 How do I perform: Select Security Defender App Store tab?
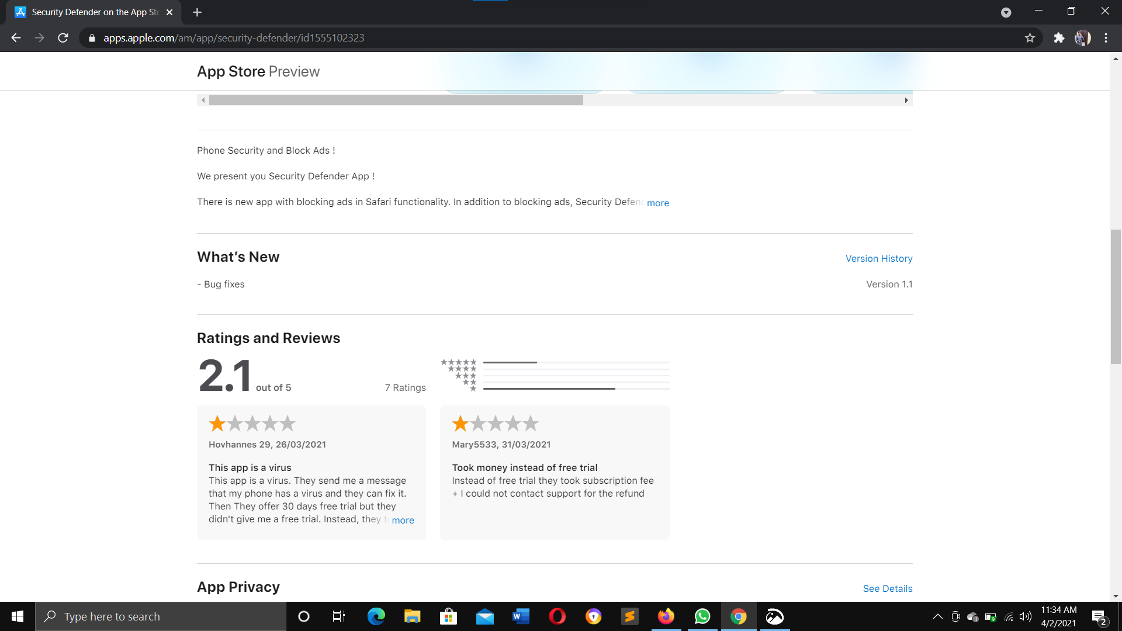tap(93, 12)
